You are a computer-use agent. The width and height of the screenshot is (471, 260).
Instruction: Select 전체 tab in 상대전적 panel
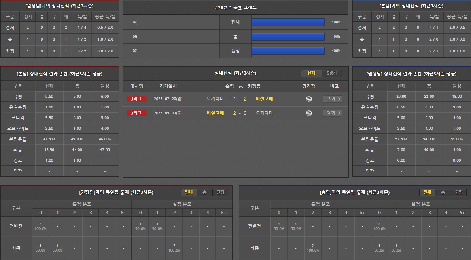click(x=311, y=73)
